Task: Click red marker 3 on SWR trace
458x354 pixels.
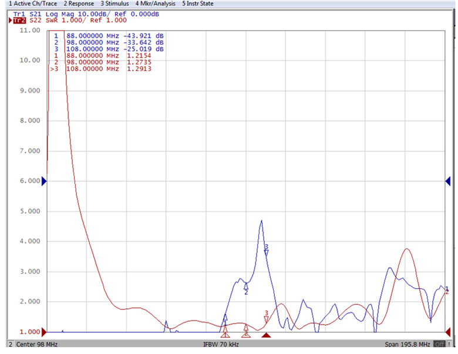Action: [266, 318]
